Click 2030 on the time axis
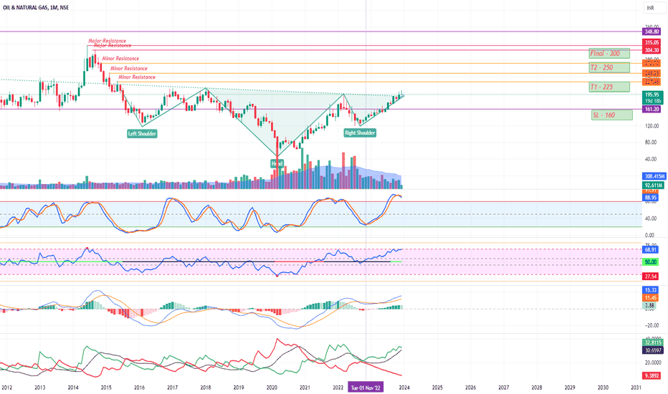 (603, 388)
